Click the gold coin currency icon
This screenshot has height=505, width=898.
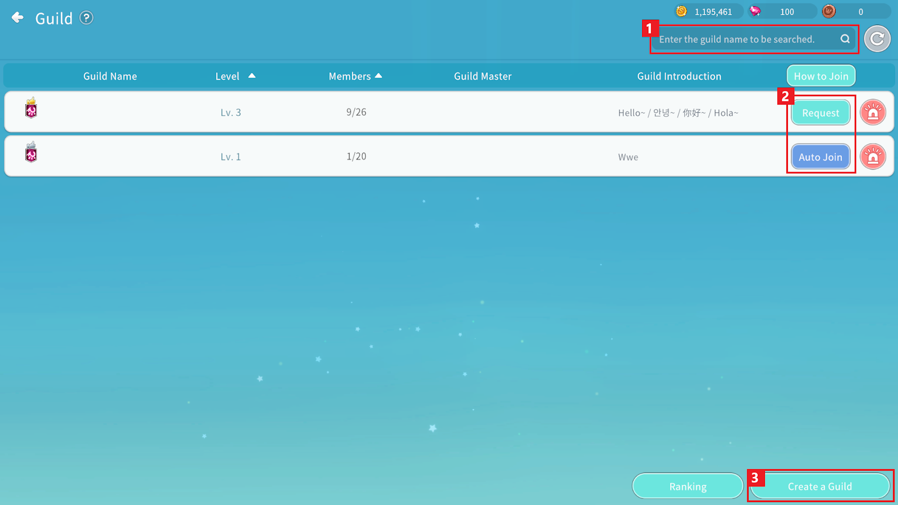[x=681, y=11]
